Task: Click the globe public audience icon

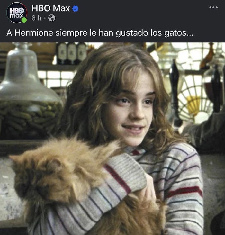Action: (52, 18)
